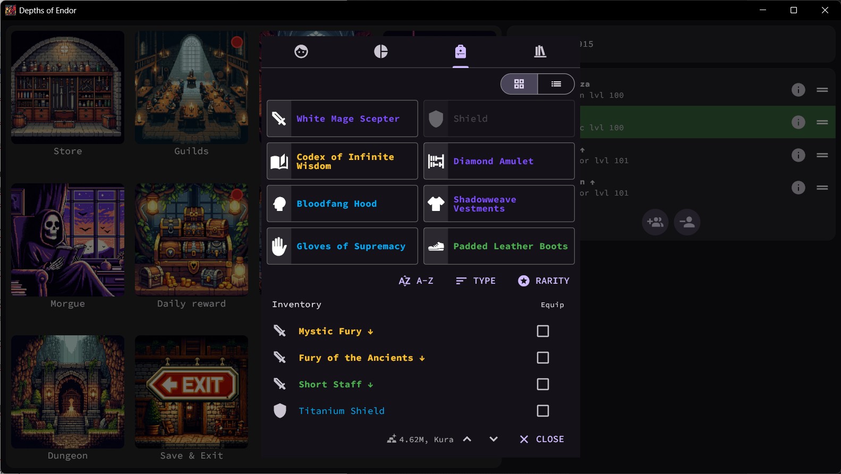Open info for the last lvl 101 member
The width and height of the screenshot is (841, 474).
tap(798, 188)
